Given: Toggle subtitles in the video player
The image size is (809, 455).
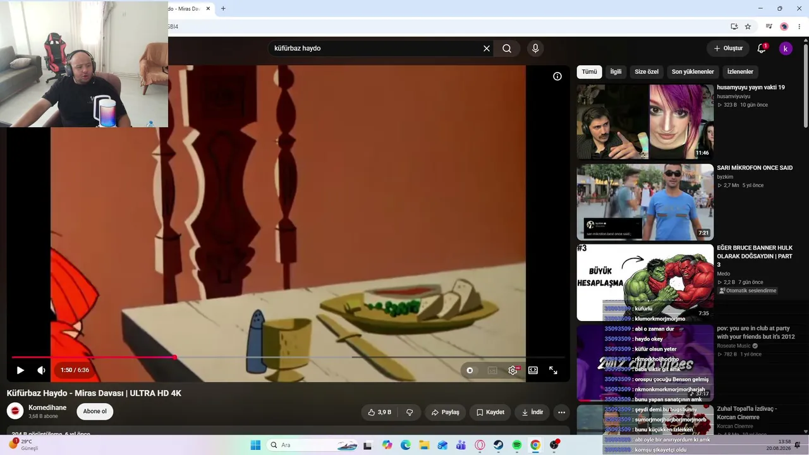Looking at the screenshot, I should coord(492,370).
